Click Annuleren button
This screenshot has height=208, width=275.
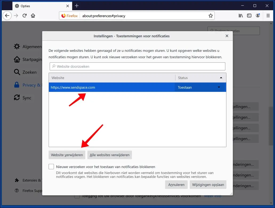click(176, 185)
